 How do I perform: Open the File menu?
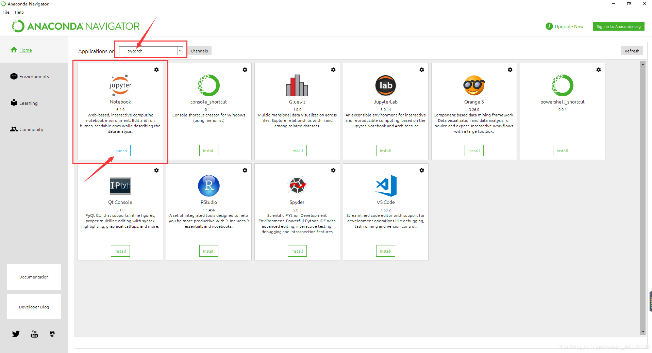[6, 12]
